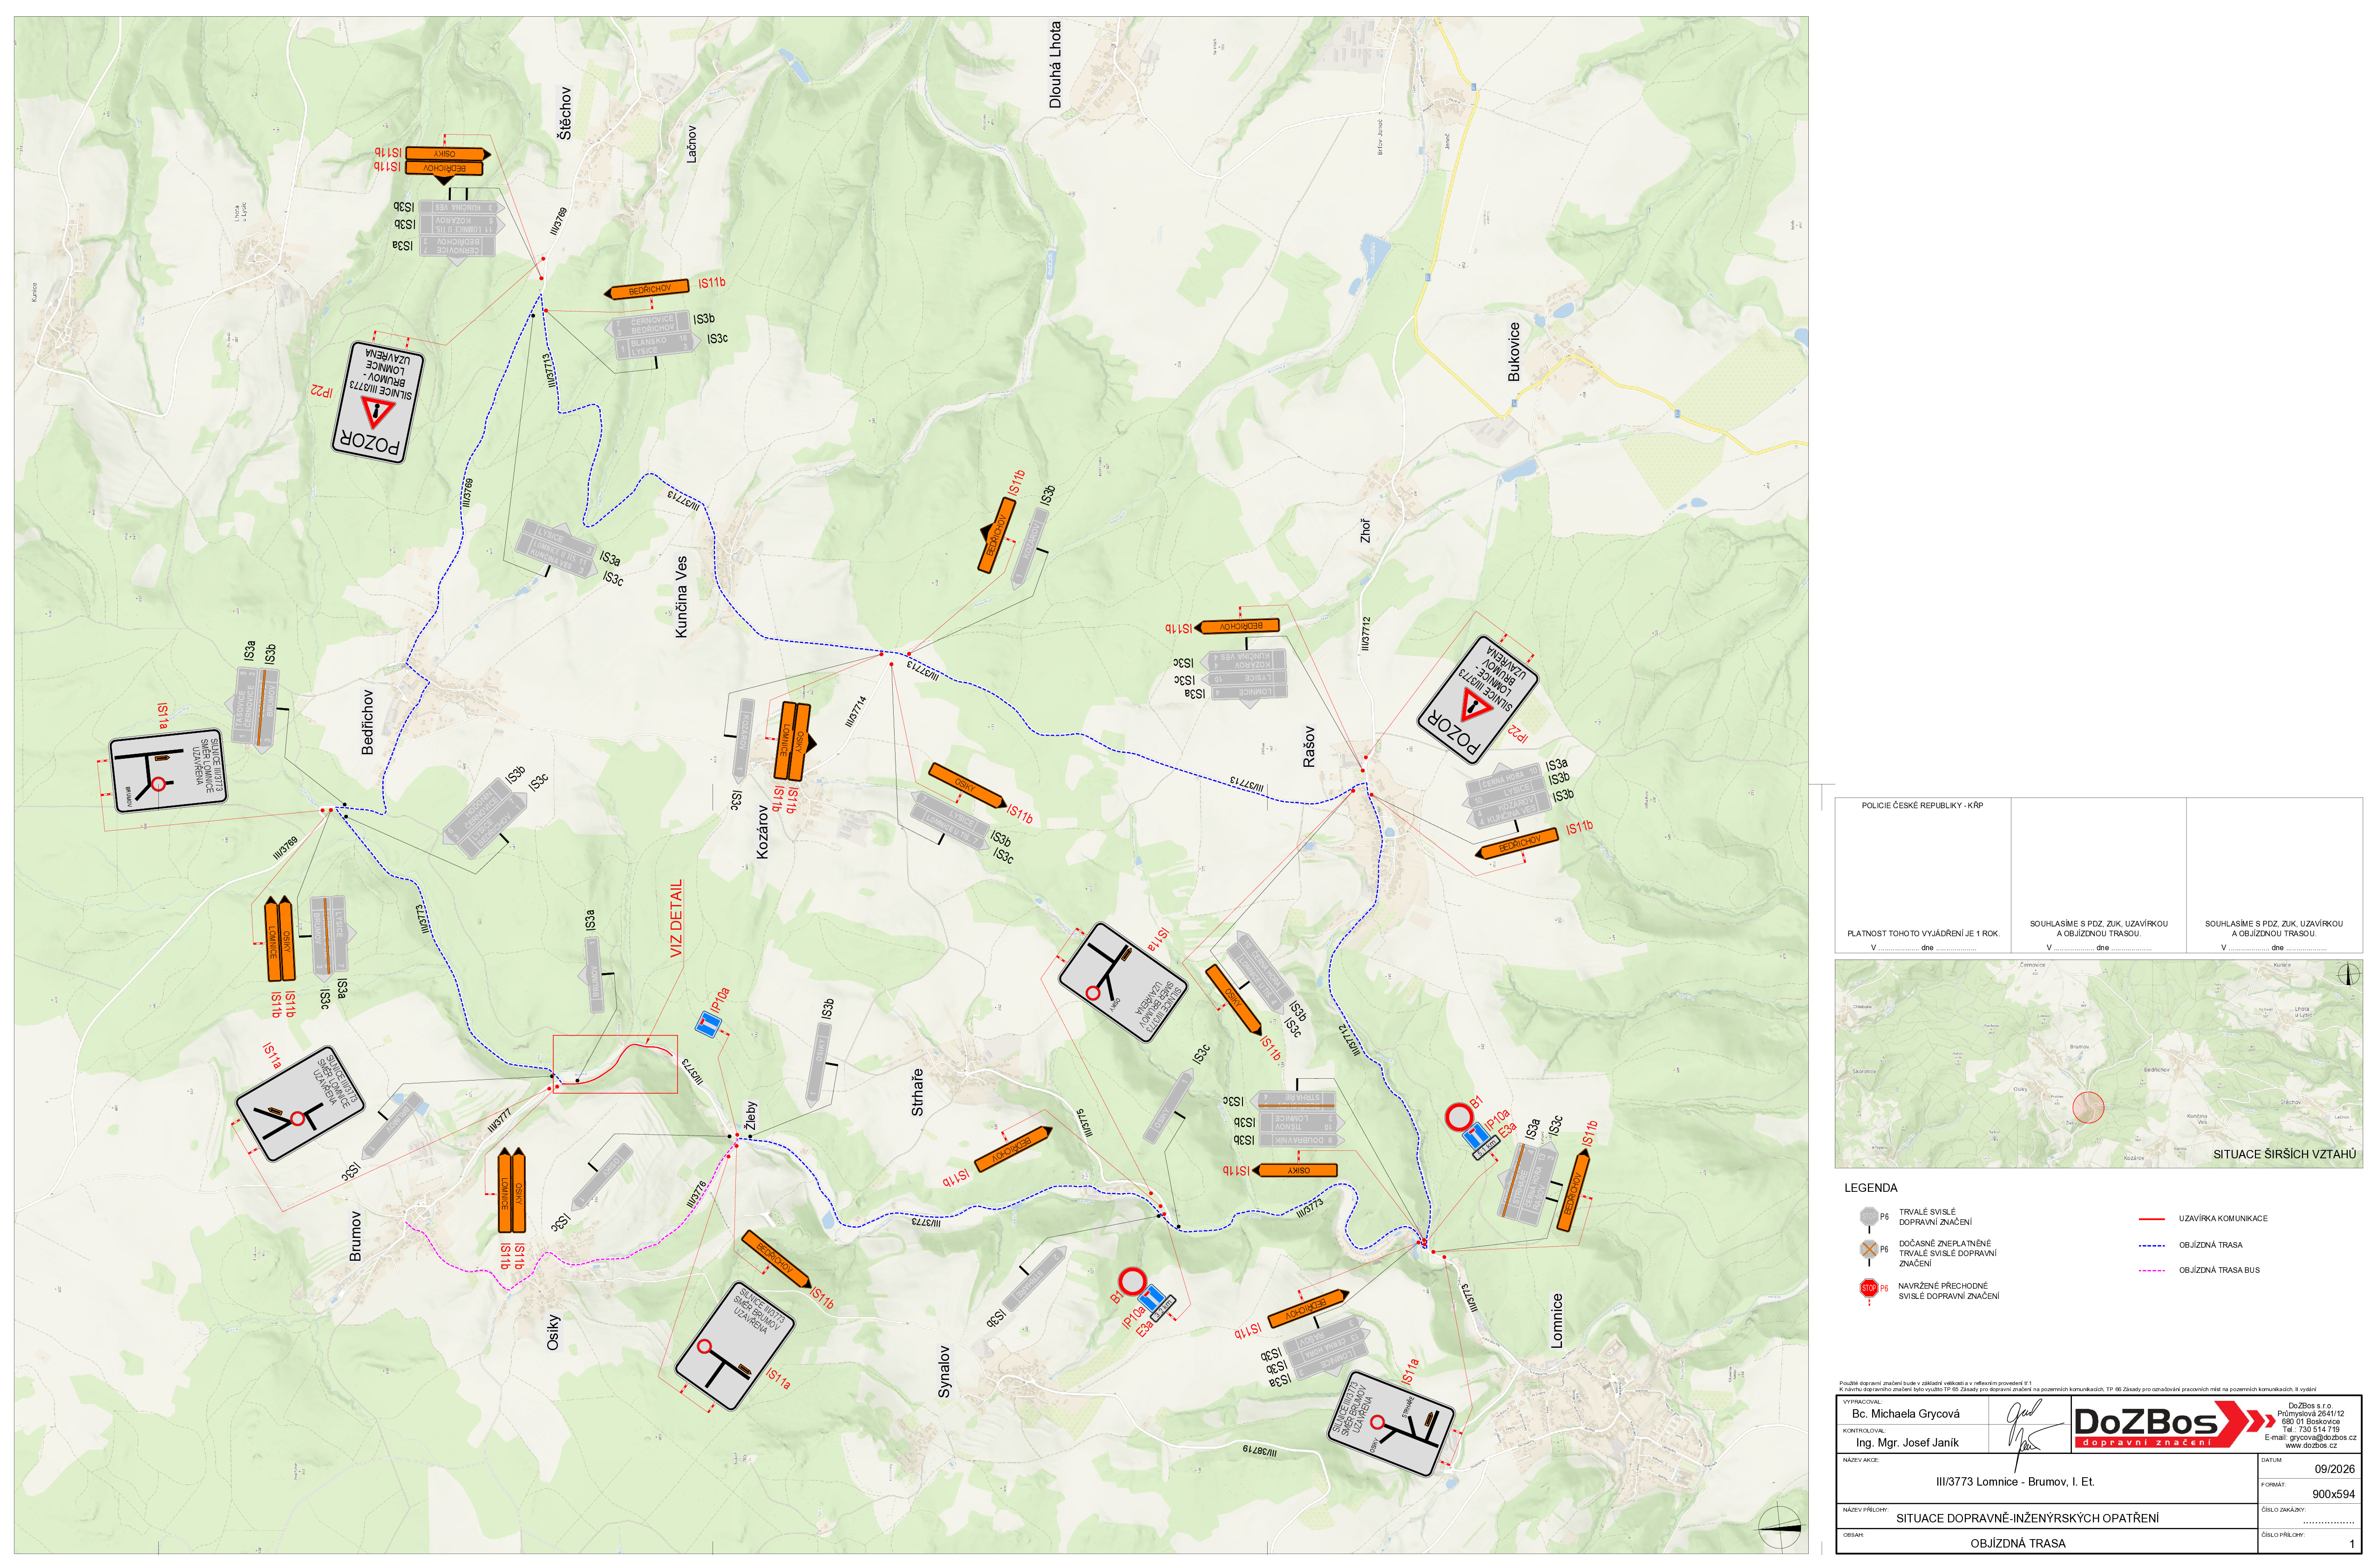Screen dimensions: 2376x1568
Task: Click the Kozárov village label
Action: pyautogui.click(x=763, y=833)
